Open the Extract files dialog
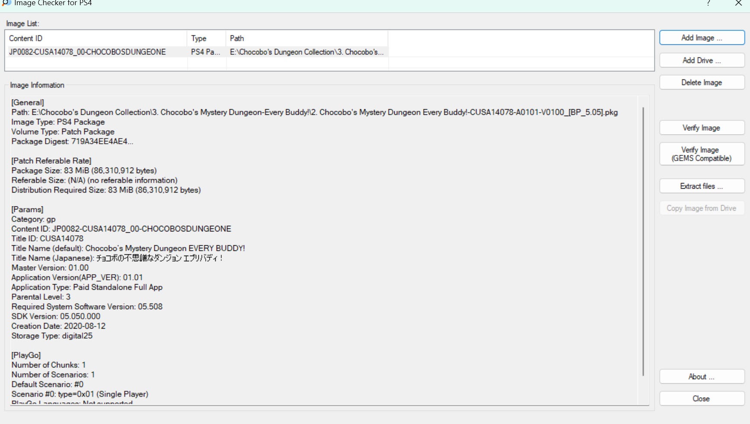 (x=702, y=186)
